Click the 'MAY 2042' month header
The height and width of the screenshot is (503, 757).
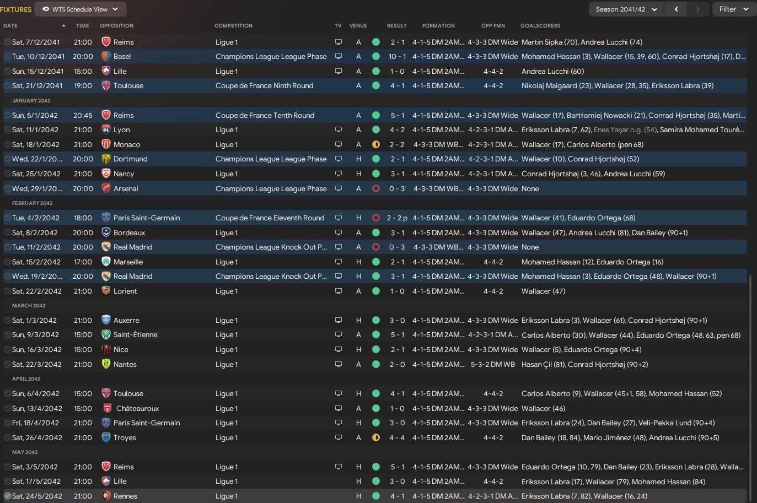coord(25,452)
